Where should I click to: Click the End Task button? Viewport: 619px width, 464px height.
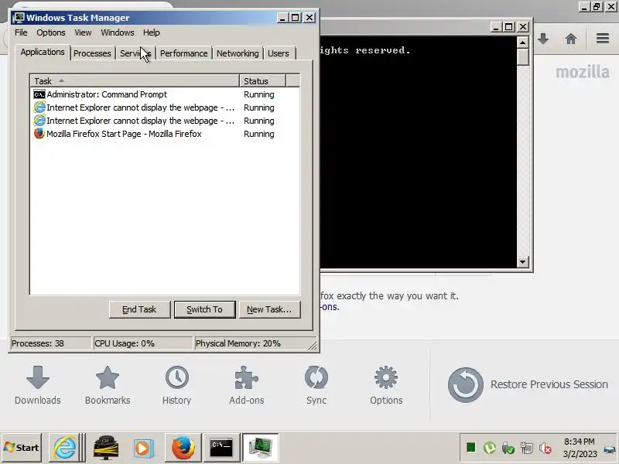tap(139, 309)
